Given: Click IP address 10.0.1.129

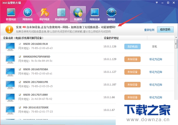Looking at the screenshot, I should tap(110, 59).
